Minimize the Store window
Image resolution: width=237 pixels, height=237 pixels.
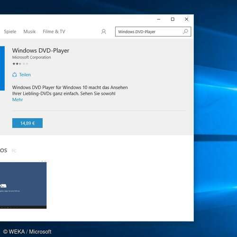[159, 19]
